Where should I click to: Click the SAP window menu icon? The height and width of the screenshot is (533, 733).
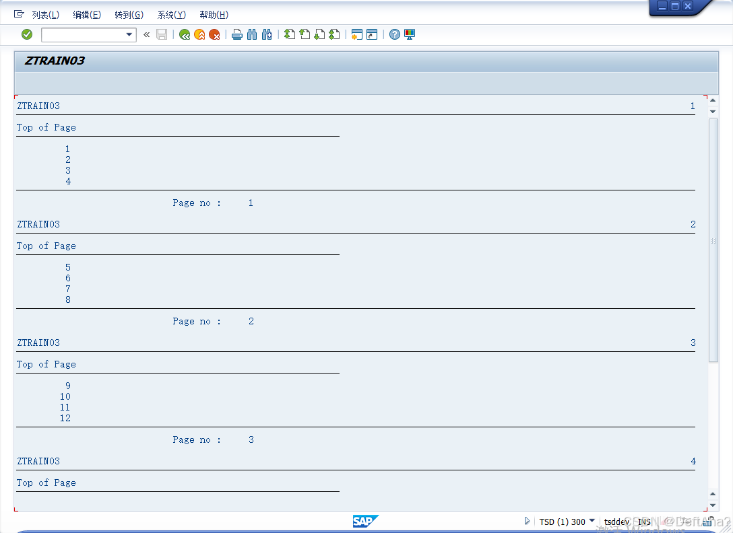pyautogui.click(x=19, y=15)
